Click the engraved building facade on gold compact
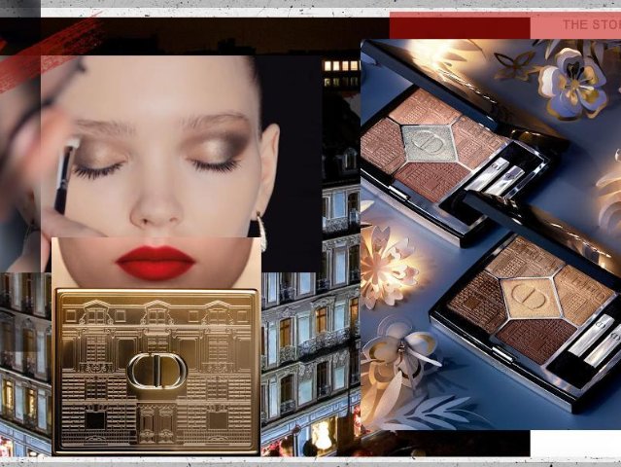This screenshot has height=467, width=621. point(155,321)
